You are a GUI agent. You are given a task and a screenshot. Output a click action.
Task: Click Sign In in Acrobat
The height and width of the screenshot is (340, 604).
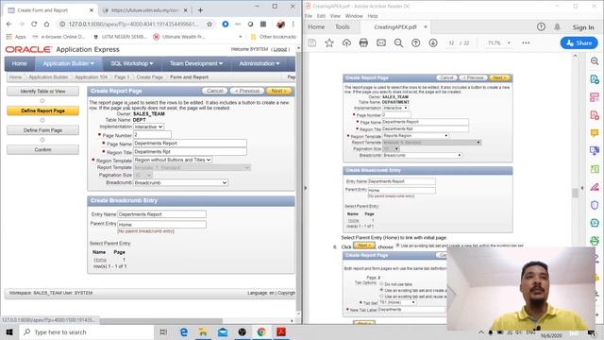click(583, 27)
